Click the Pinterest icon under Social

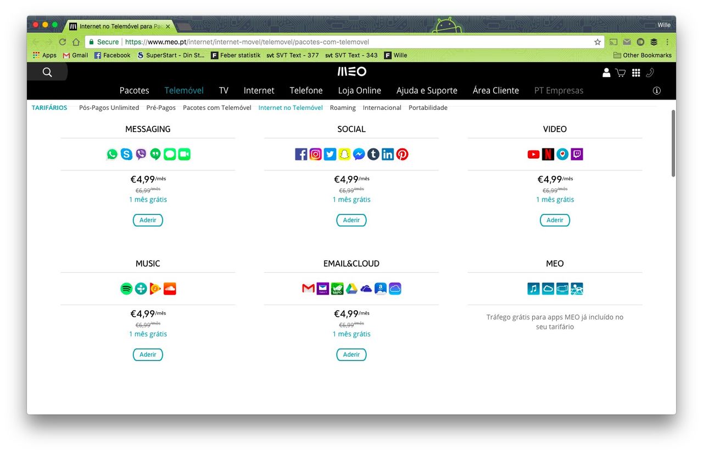(403, 154)
